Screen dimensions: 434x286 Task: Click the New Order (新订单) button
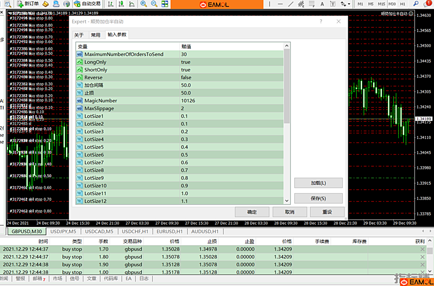pos(28,4)
